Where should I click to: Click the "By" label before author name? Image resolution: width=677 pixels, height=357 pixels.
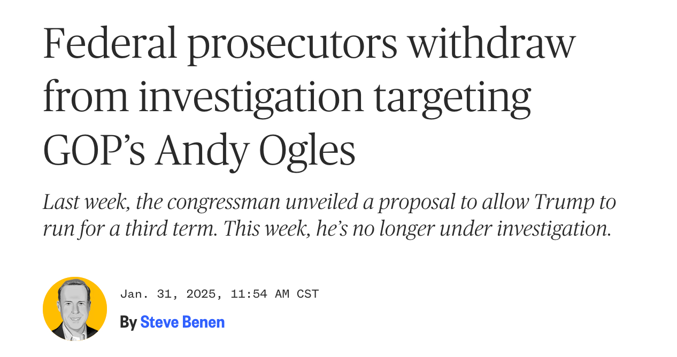128,322
